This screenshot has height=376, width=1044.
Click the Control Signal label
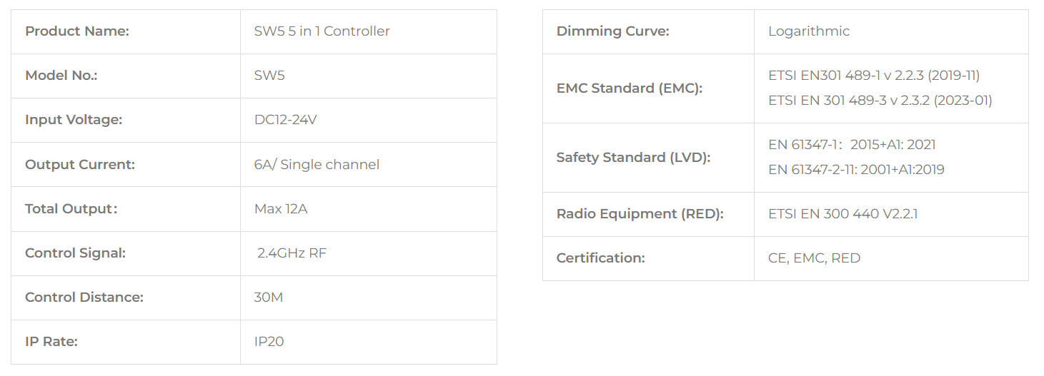pos(75,253)
